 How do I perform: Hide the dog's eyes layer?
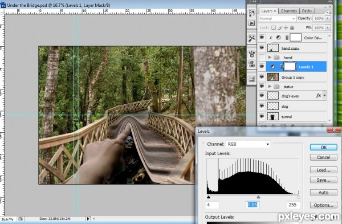click(x=262, y=95)
